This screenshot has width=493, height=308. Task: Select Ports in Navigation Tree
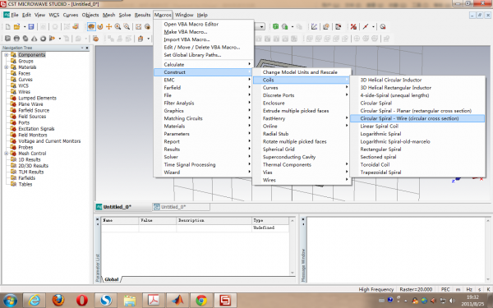click(24, 122)
